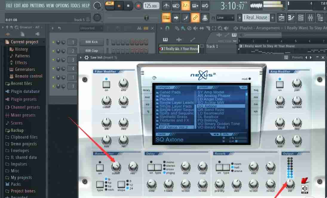
Task: Select the mute tool in the Playlist toolbar
Action: pos(195,28)
